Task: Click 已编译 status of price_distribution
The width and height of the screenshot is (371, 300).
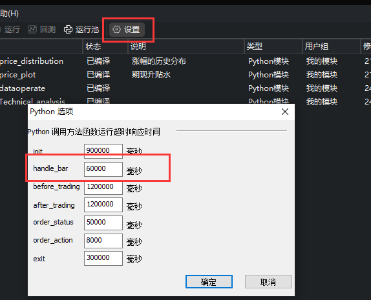Action: [98, 61]
